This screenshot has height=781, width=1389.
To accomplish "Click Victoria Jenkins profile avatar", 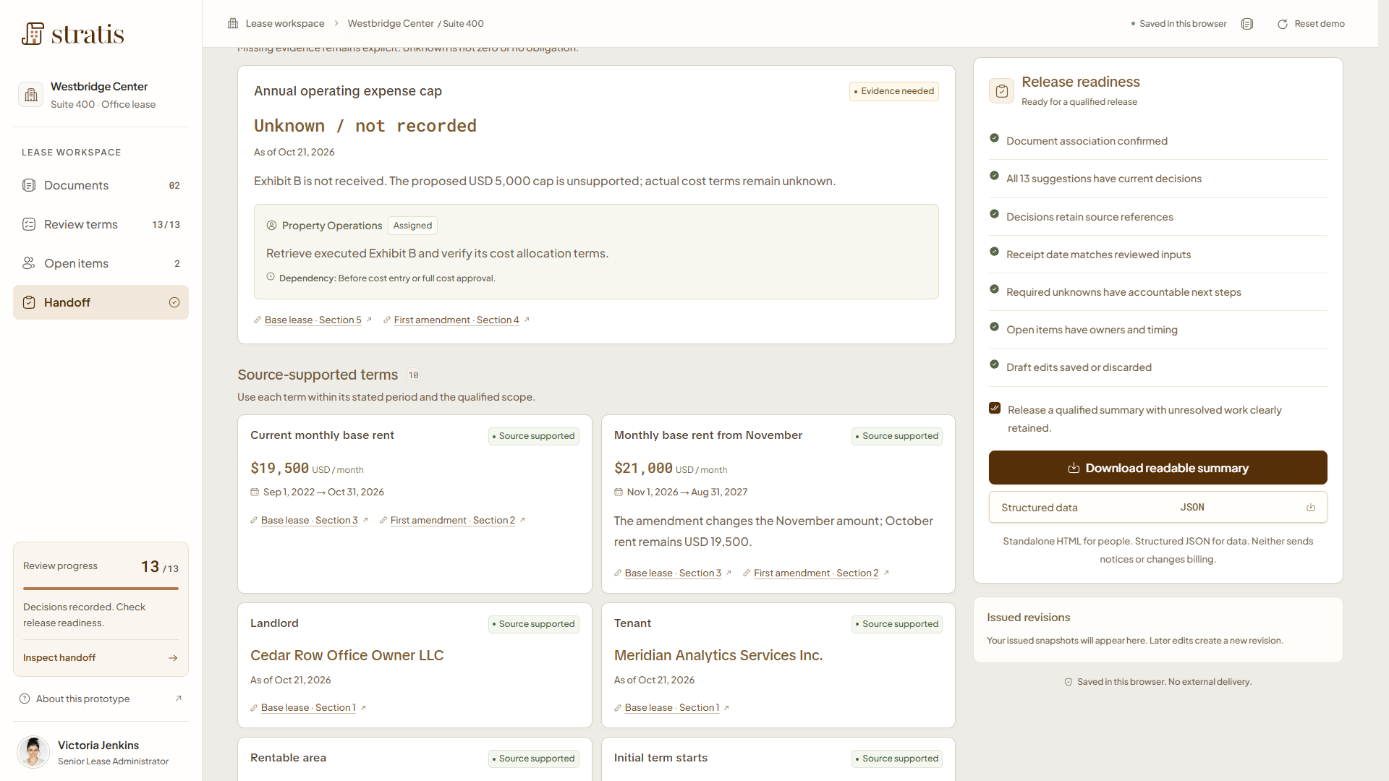I will click(33, 752).
